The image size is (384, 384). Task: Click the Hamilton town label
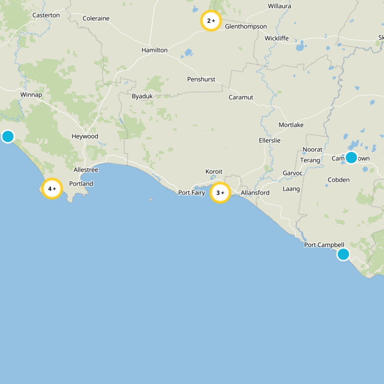(x=154, y=50)
